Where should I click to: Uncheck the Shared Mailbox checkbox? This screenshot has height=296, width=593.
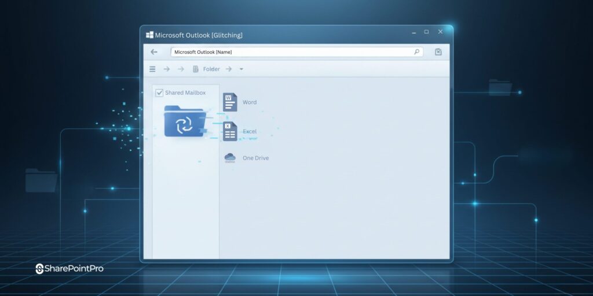pyautogui.click(x=159, y=93)
